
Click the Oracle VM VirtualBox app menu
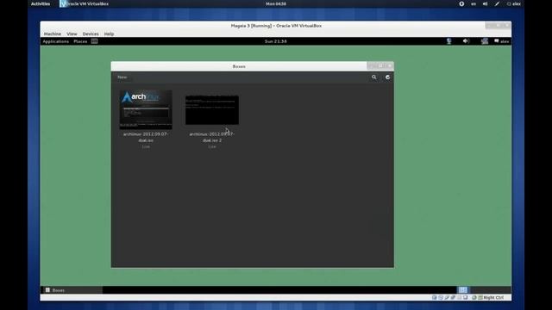85,3
